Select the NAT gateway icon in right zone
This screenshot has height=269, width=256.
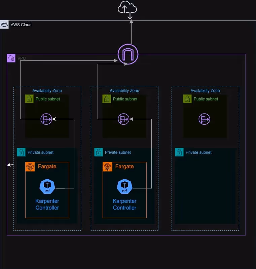204,119
